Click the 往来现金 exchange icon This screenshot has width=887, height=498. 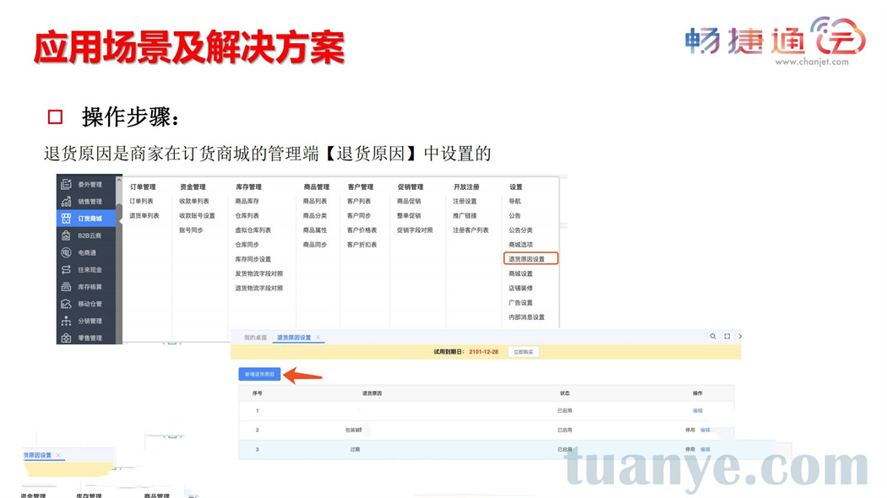click(66, 269)
